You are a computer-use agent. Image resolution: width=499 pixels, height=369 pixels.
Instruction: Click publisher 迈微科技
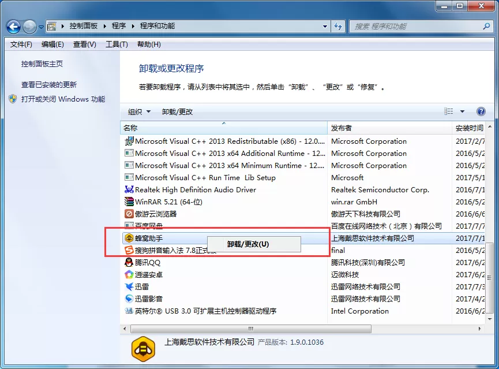(x=345, y=275)
